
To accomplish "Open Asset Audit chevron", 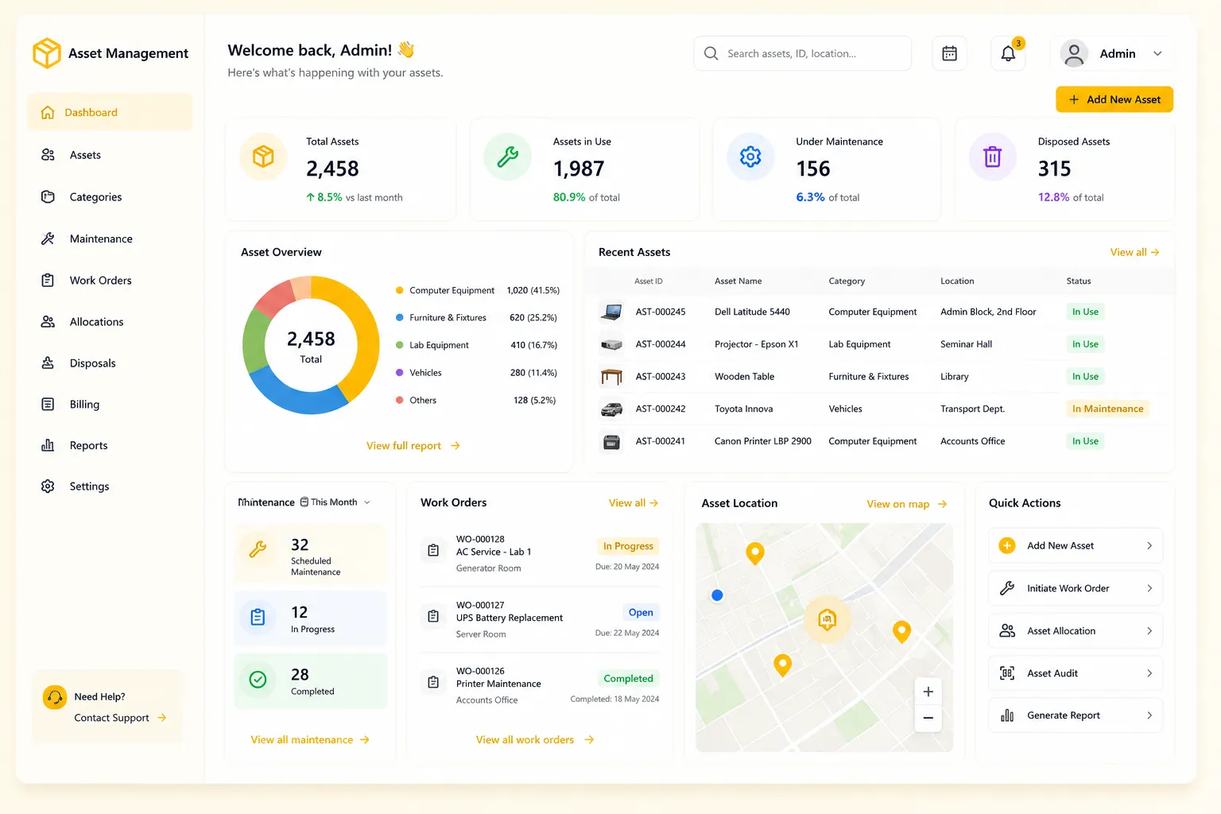I will 1149,673.
